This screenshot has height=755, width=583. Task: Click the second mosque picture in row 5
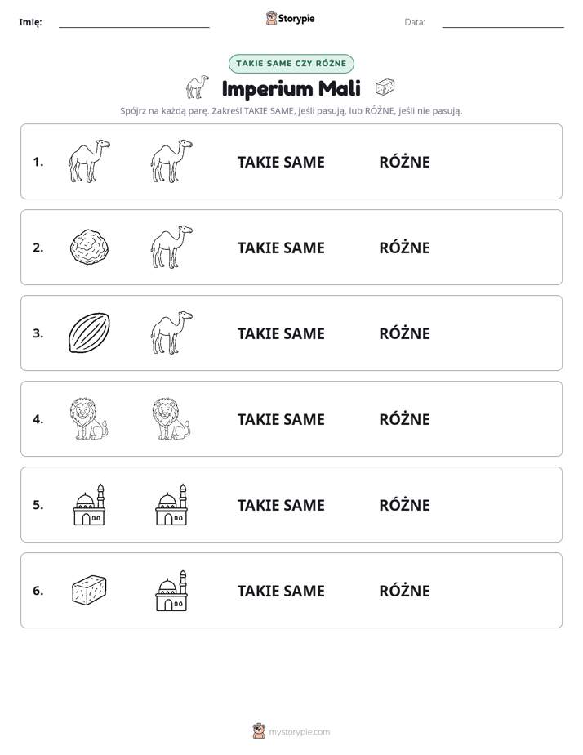point(171,505)
